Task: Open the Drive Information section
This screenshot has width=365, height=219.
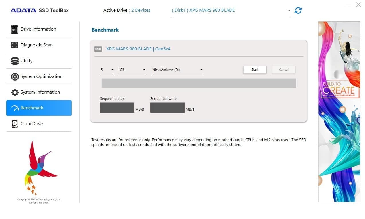Action: pos(39,29)
